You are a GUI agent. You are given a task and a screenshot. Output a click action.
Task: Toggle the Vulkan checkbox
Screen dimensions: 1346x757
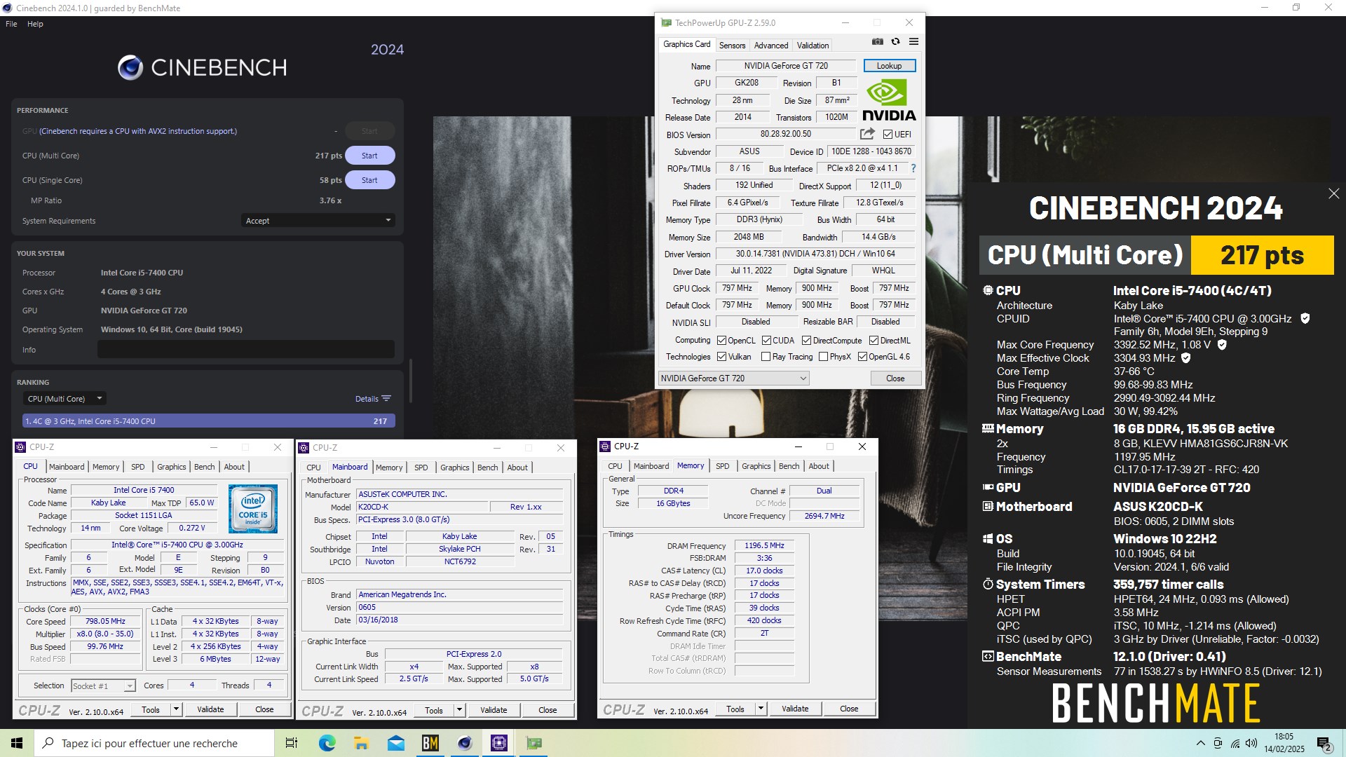coord(721,357)
